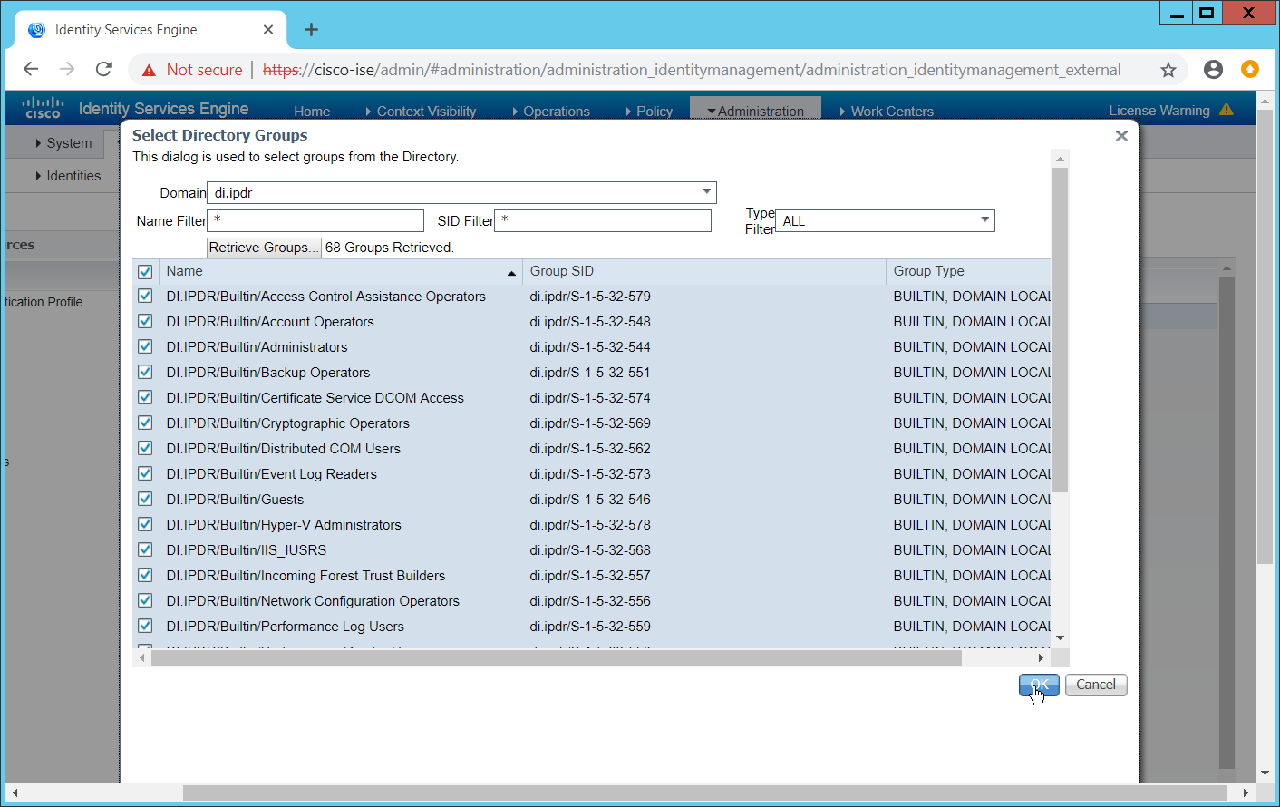Open a new browser tab
Image resolution: width=1280 pixels, height=807 pixels.
click(x=311, y=30)
